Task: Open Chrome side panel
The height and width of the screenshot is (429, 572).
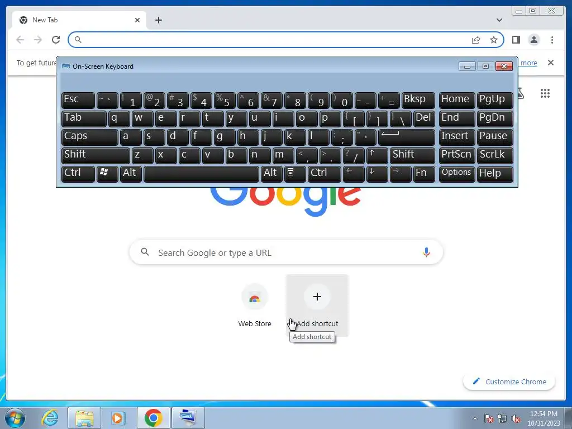Action: [x=516, y=40]
